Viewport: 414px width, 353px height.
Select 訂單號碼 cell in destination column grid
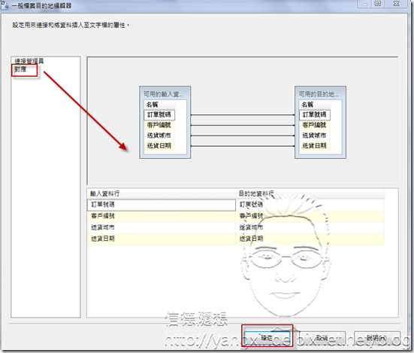[x=310, y=205]
